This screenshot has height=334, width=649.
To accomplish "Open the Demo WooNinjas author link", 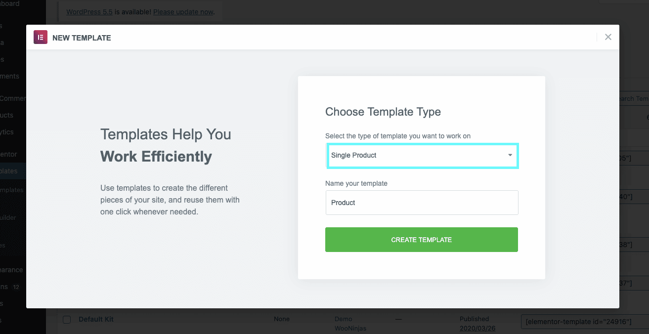I will (349, 323).
